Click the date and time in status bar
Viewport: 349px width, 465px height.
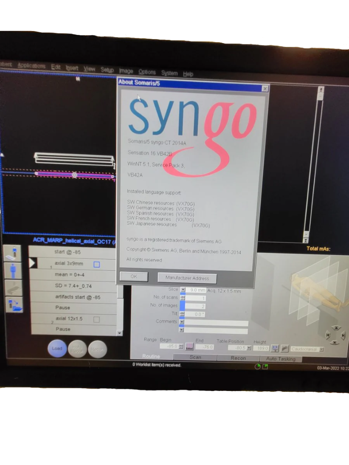pyautogui.click(x=333, y=368)
